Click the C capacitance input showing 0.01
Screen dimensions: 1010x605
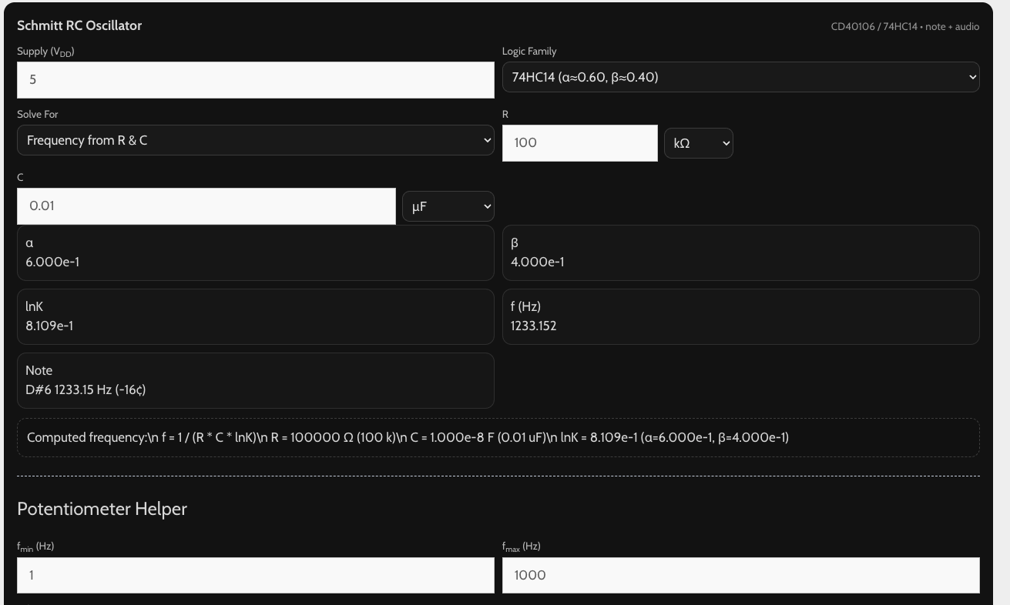pos(206,206)
